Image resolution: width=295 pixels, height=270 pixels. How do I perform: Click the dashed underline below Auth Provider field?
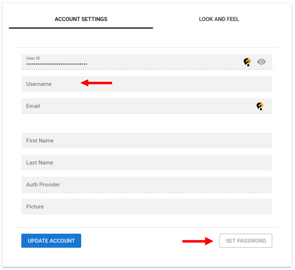tap(147, 192)
